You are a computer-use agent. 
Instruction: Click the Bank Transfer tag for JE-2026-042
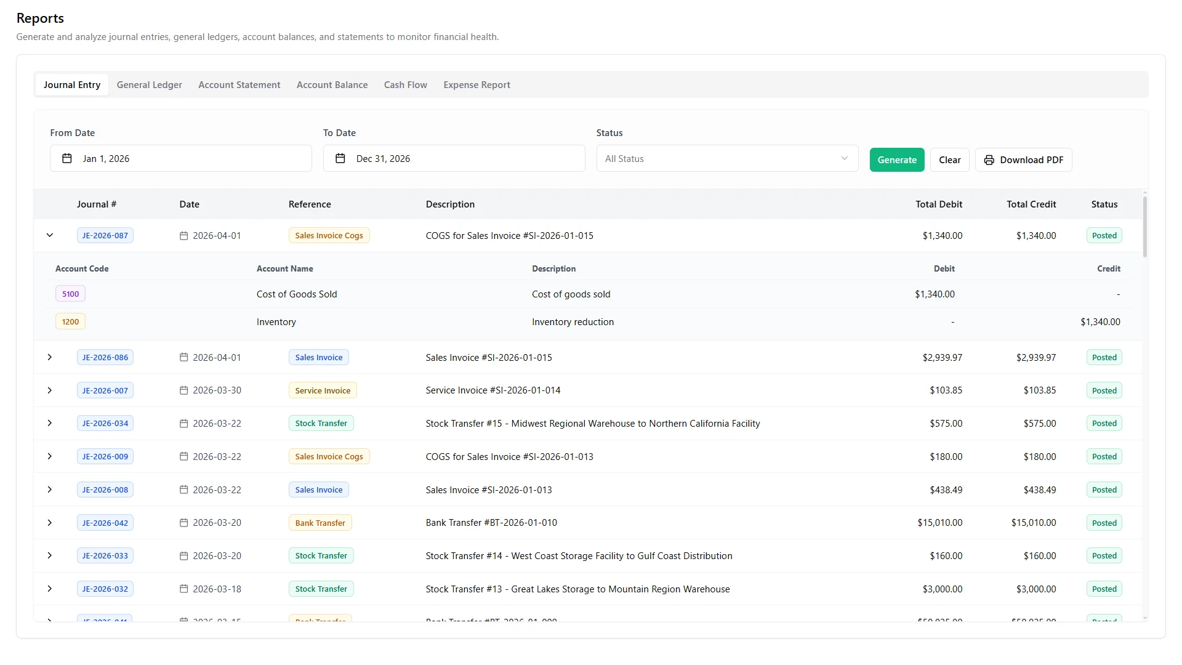(x=320, y=523)
